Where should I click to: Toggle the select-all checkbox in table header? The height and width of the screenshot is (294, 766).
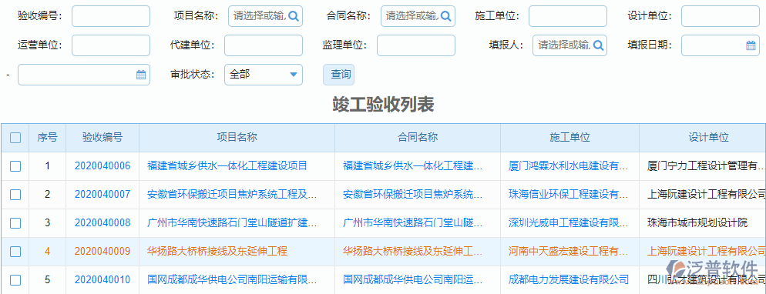point(15,138)
